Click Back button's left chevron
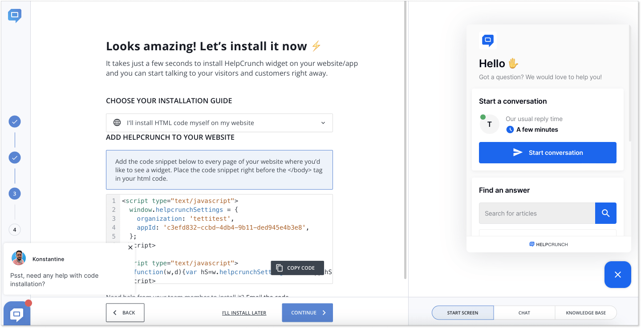The image size is (641, 328). pyautogui.click(x=115, y=313)
